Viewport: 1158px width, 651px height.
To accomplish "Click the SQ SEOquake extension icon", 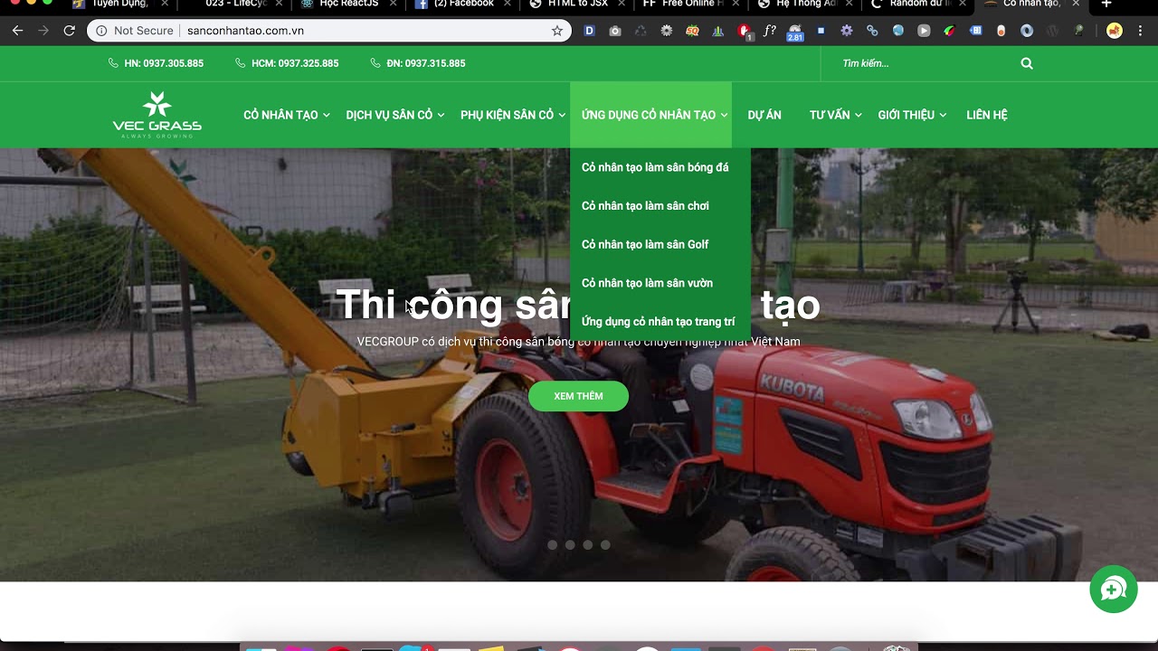I will tap(692, 31).
